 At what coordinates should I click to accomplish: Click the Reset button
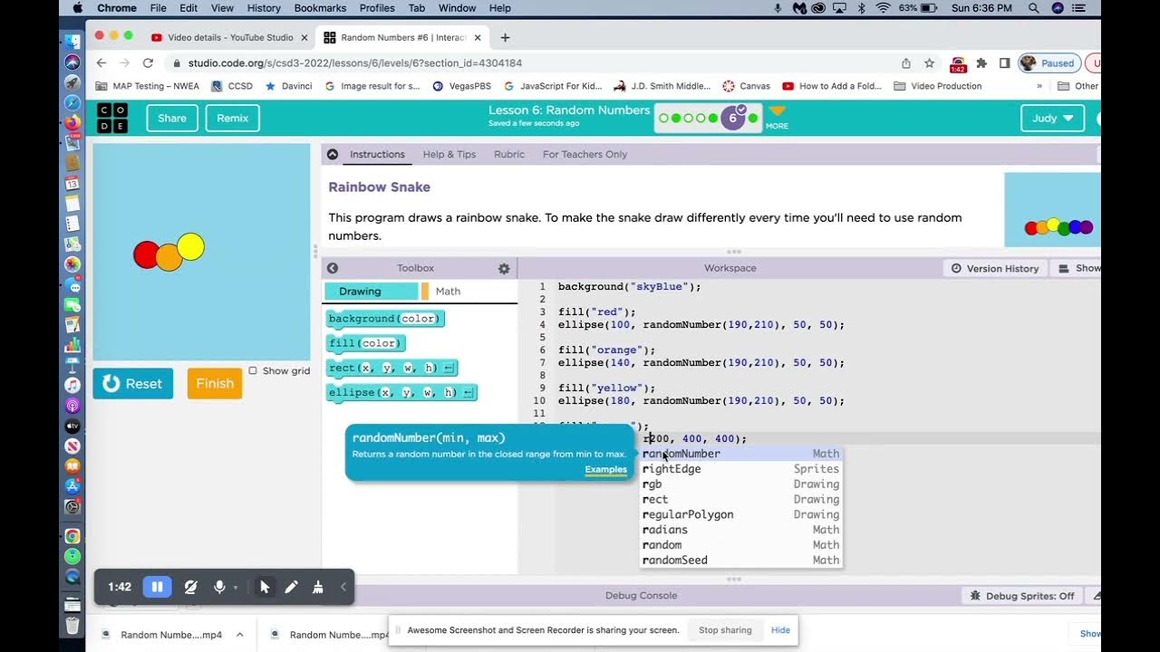click(132, 383)
